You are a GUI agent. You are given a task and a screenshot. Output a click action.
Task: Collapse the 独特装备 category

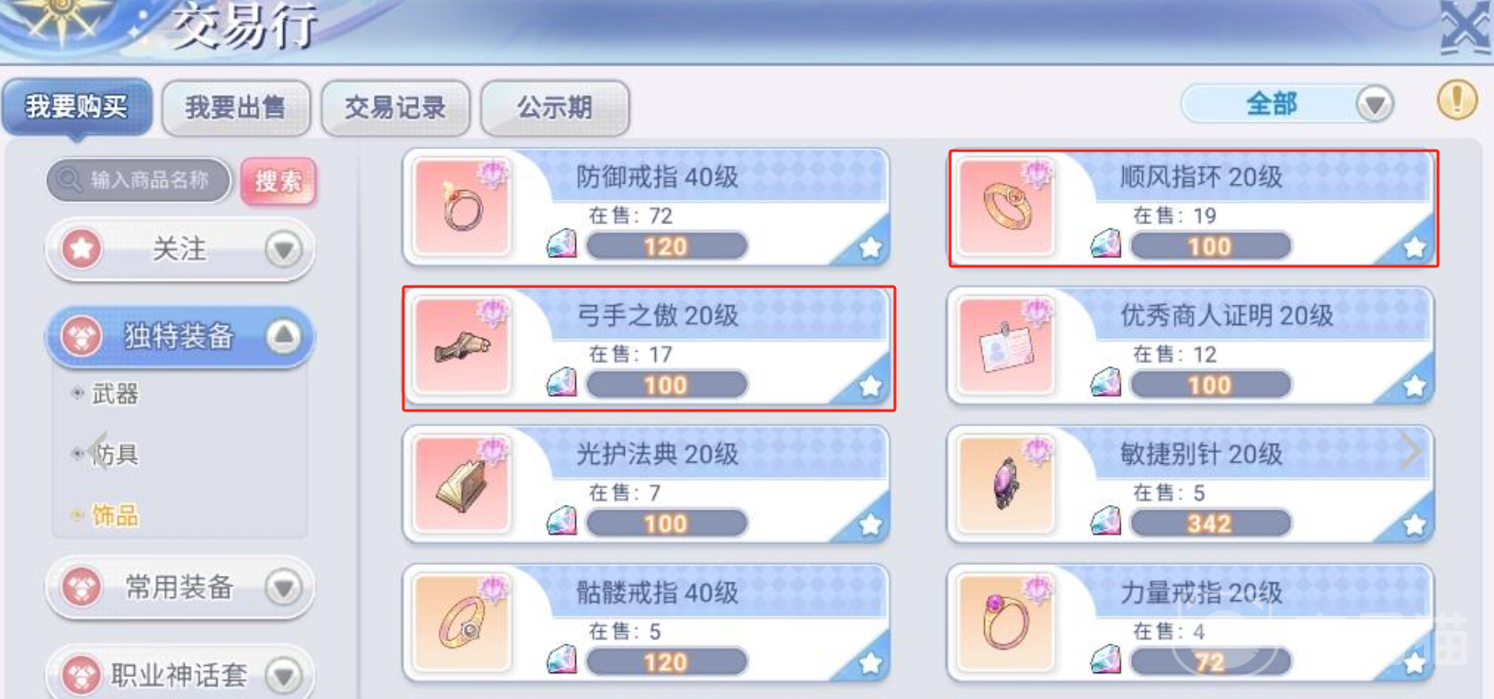(x=180, y=336)
